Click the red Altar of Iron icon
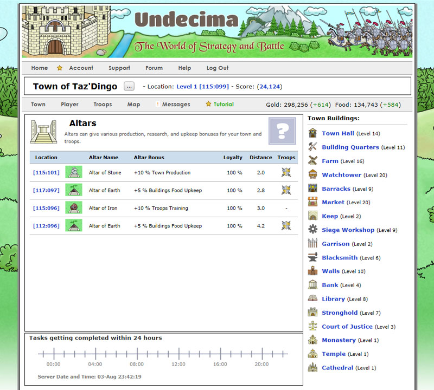 (x=73, y=208)
